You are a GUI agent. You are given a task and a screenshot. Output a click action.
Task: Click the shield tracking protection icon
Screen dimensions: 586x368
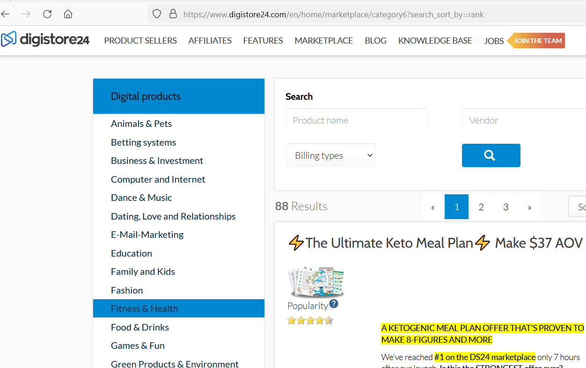point(157,14)
